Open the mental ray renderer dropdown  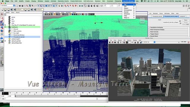pos(149,42)
